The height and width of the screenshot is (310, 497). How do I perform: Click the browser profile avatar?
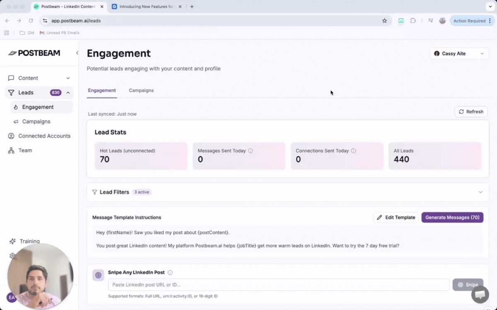442,21
